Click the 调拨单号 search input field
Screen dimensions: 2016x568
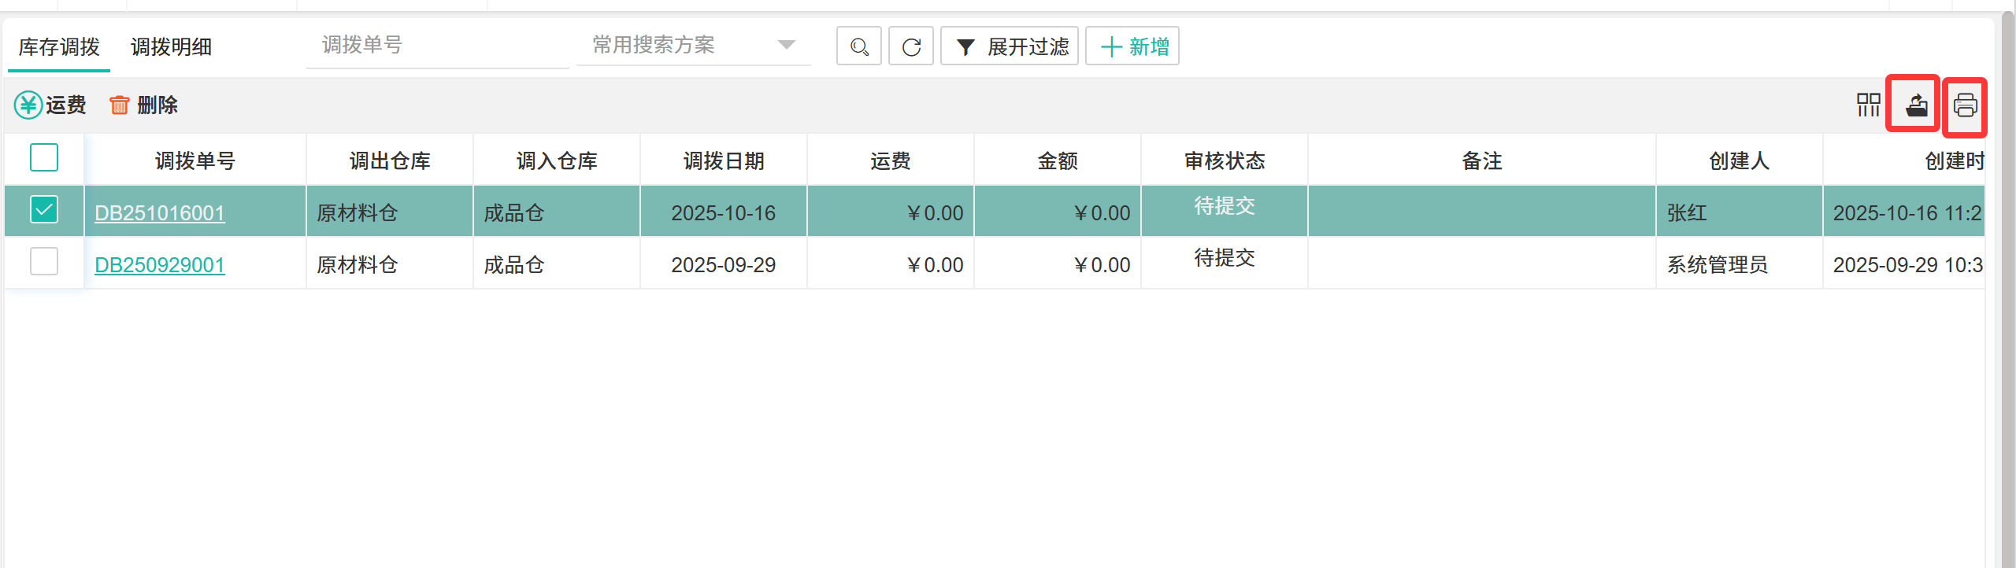437,45
